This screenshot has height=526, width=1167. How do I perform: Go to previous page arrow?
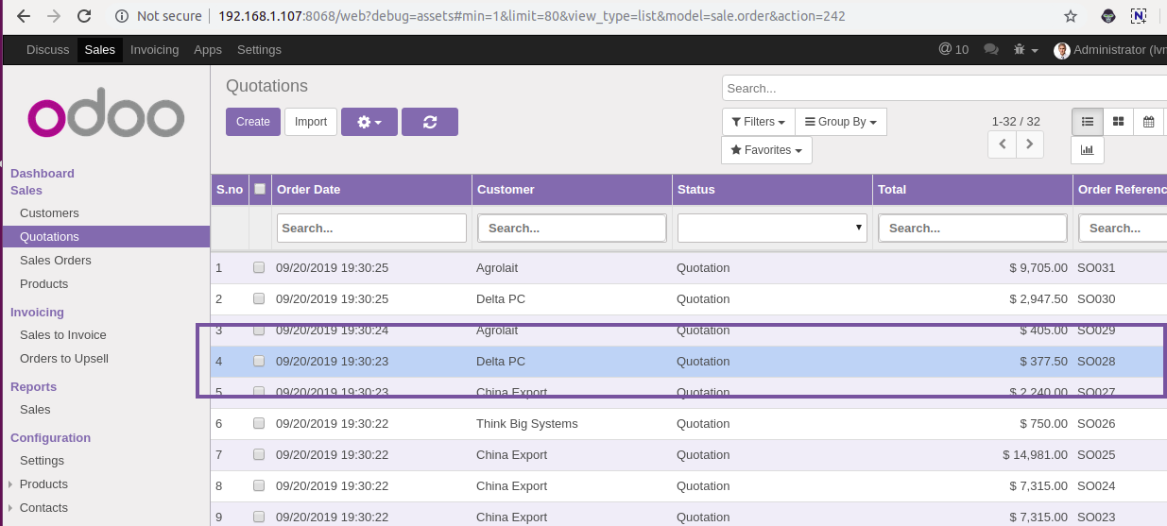[x=1002, y=144]
